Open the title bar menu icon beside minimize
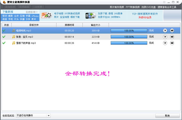 tap(164, 2)
